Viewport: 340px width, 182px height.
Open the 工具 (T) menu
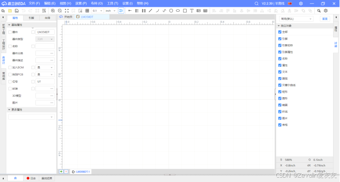click(x=113, y=3)
